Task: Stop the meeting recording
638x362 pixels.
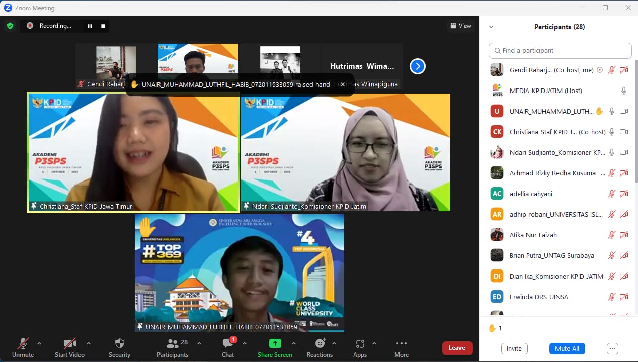Action: pos(103,26)
